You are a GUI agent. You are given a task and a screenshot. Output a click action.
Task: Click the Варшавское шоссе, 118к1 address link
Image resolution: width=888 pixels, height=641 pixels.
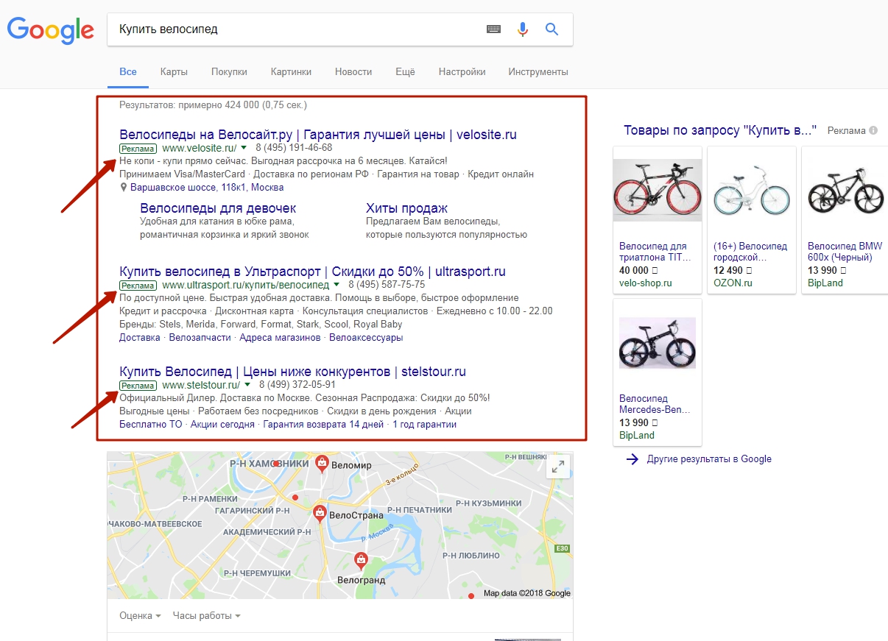[207, 188]
